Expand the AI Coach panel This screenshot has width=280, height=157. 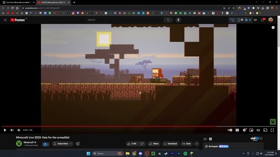tap(259, 147)
